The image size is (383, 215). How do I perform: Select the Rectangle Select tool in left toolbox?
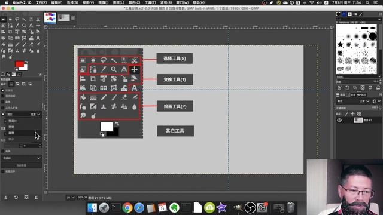(x=4, y=19)
